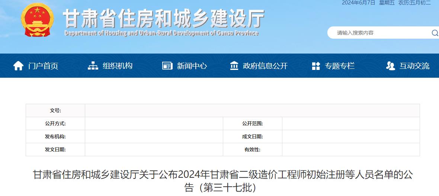Click the grid icon beside 专题专栏
Screen dimensions: 439x196
click(x=316, y=66)
